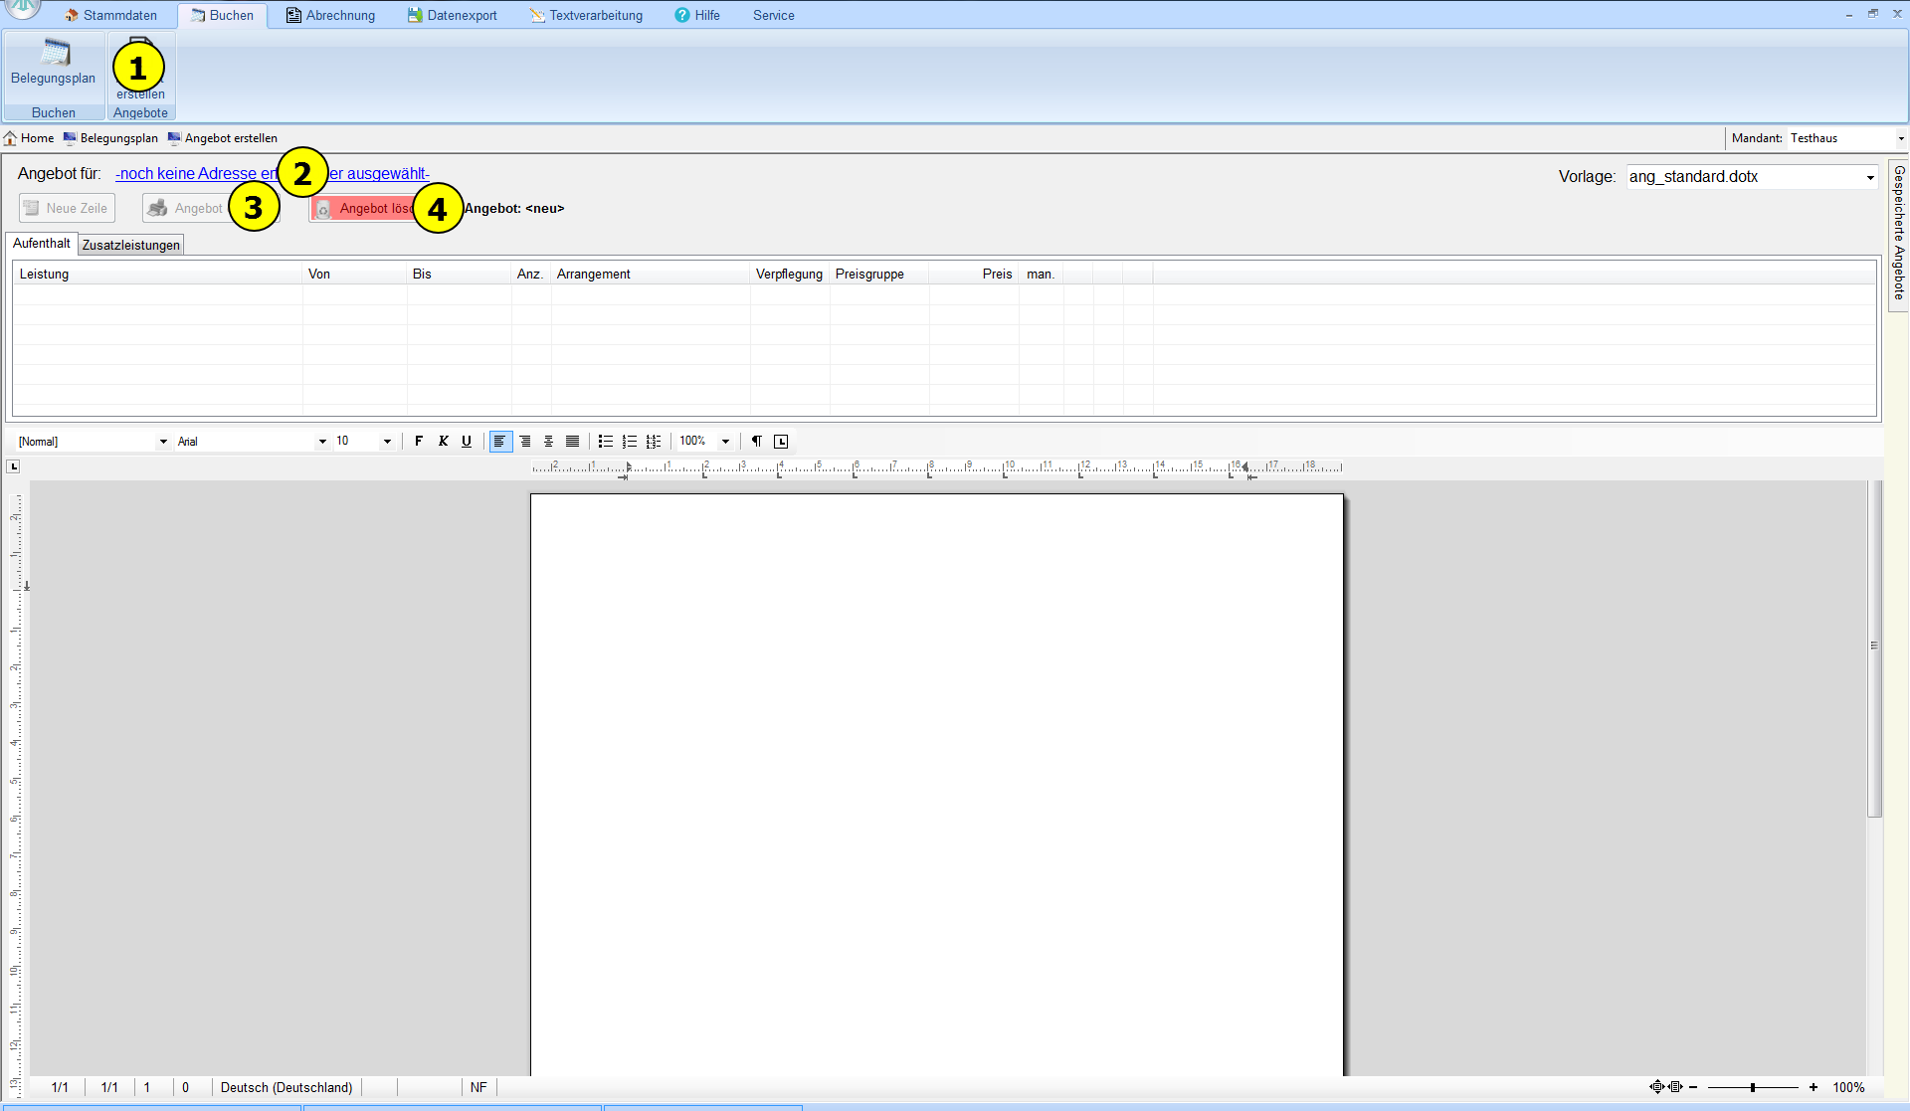The image size is (1910, 1111).
Task: Open the Gespeicherte Angebote side panel
Action: click(x=1898, y=234)
